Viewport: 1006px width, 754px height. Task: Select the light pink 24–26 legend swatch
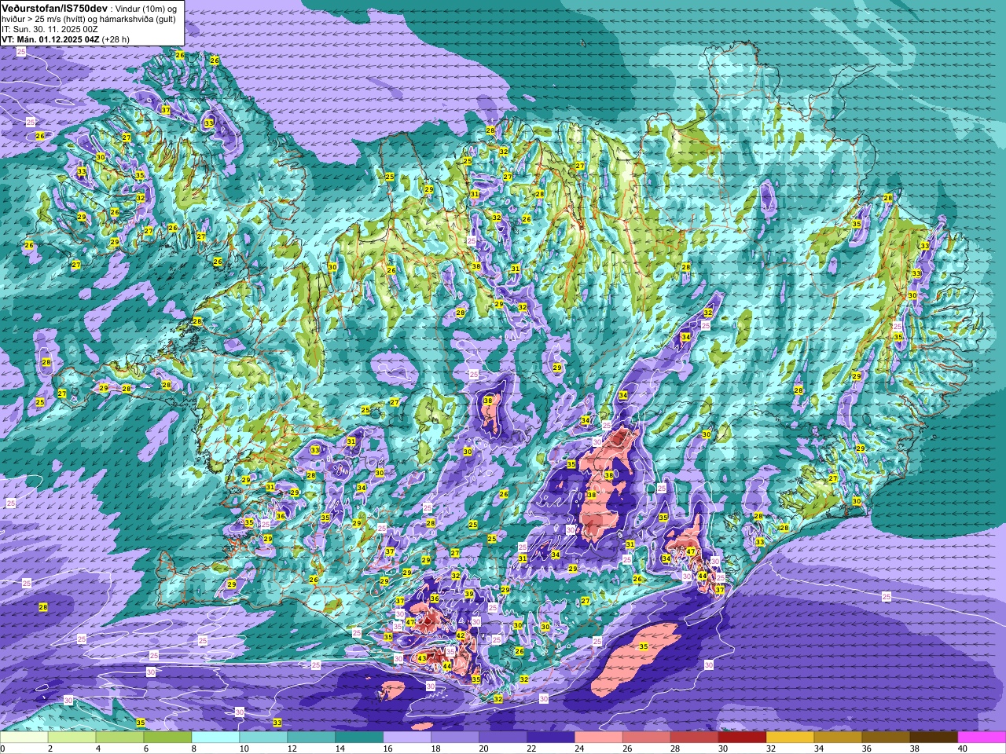point(599,738)
